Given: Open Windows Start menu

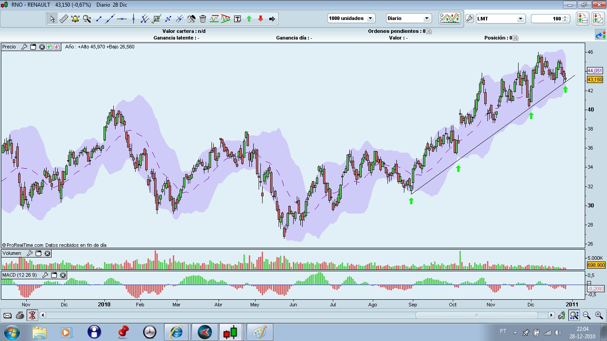Looking at the screenshot, I should (12, 332).
